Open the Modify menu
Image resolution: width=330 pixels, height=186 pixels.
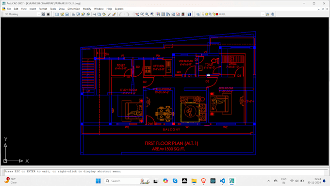[87, 9]
